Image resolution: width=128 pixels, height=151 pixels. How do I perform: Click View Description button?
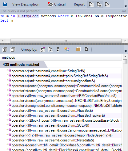(x=26, y=4)
